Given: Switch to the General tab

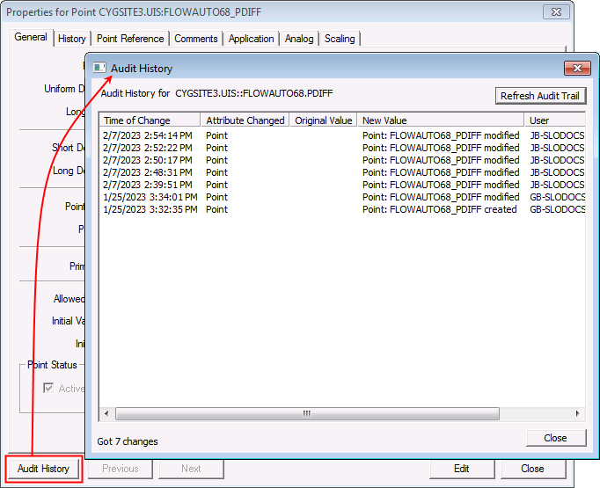Looking at the screenshot, I should tap(31, 37).
